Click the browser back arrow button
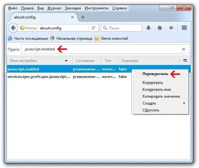This screenshot has height=168, width=199. 13,28
